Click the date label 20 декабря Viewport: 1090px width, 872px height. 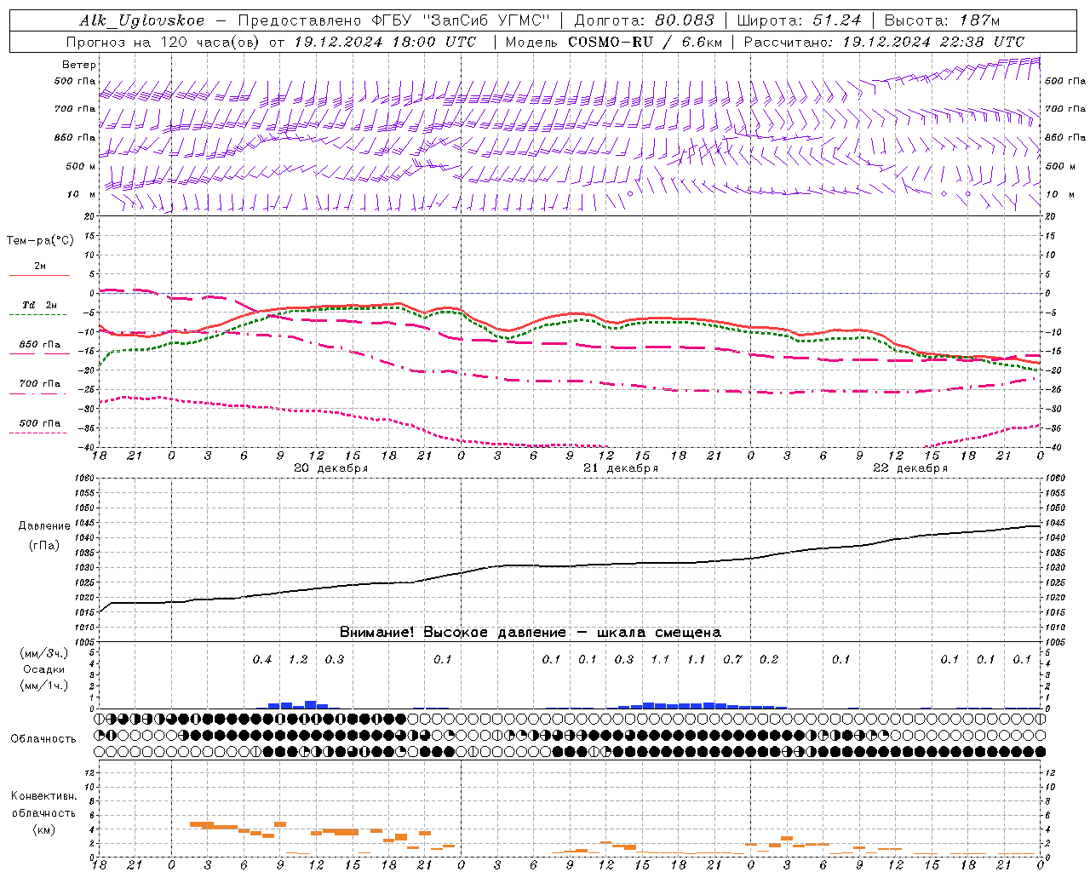[331, 468]
